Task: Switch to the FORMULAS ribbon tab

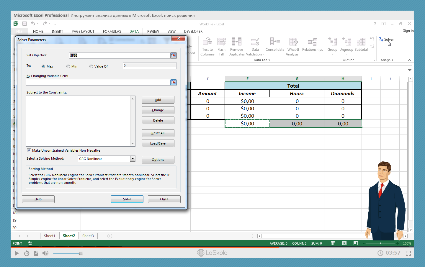Action: tap(112, 32)
